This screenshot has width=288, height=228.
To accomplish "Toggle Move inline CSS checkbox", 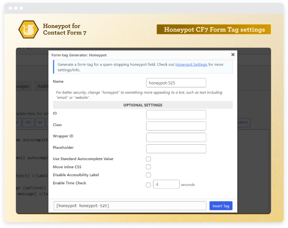I will (148, 167).
